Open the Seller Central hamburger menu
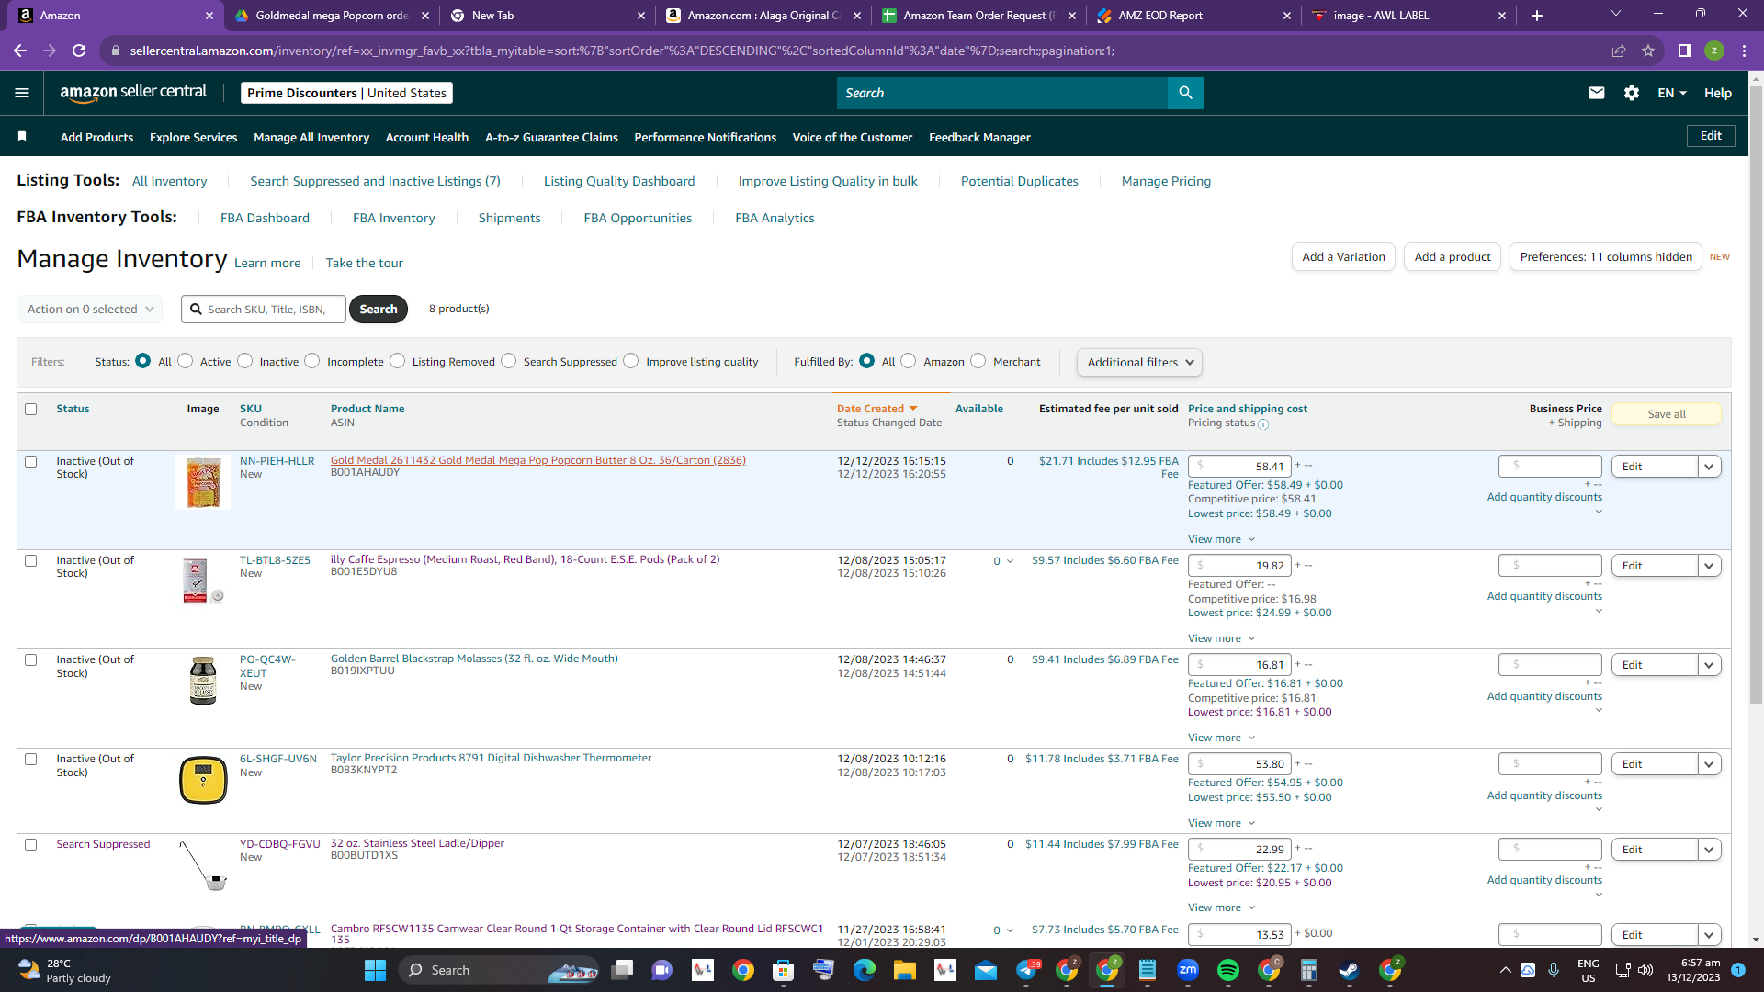The height and width of the screenshot is (992, 1764). tap(22, 93)
